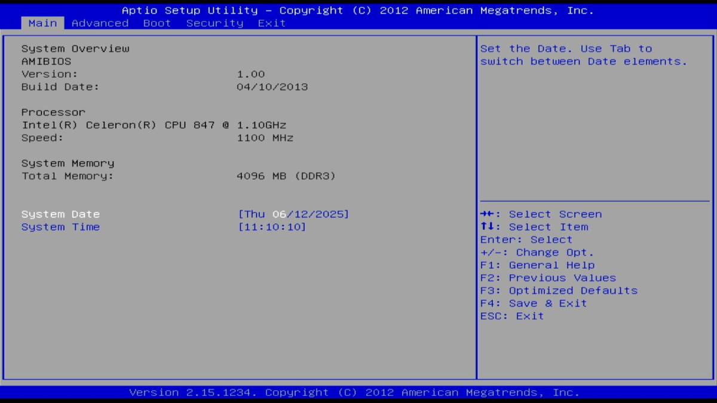The height and width of the screenshot is (403, 717).
Task: Click the Speed label
Action: 42,138
